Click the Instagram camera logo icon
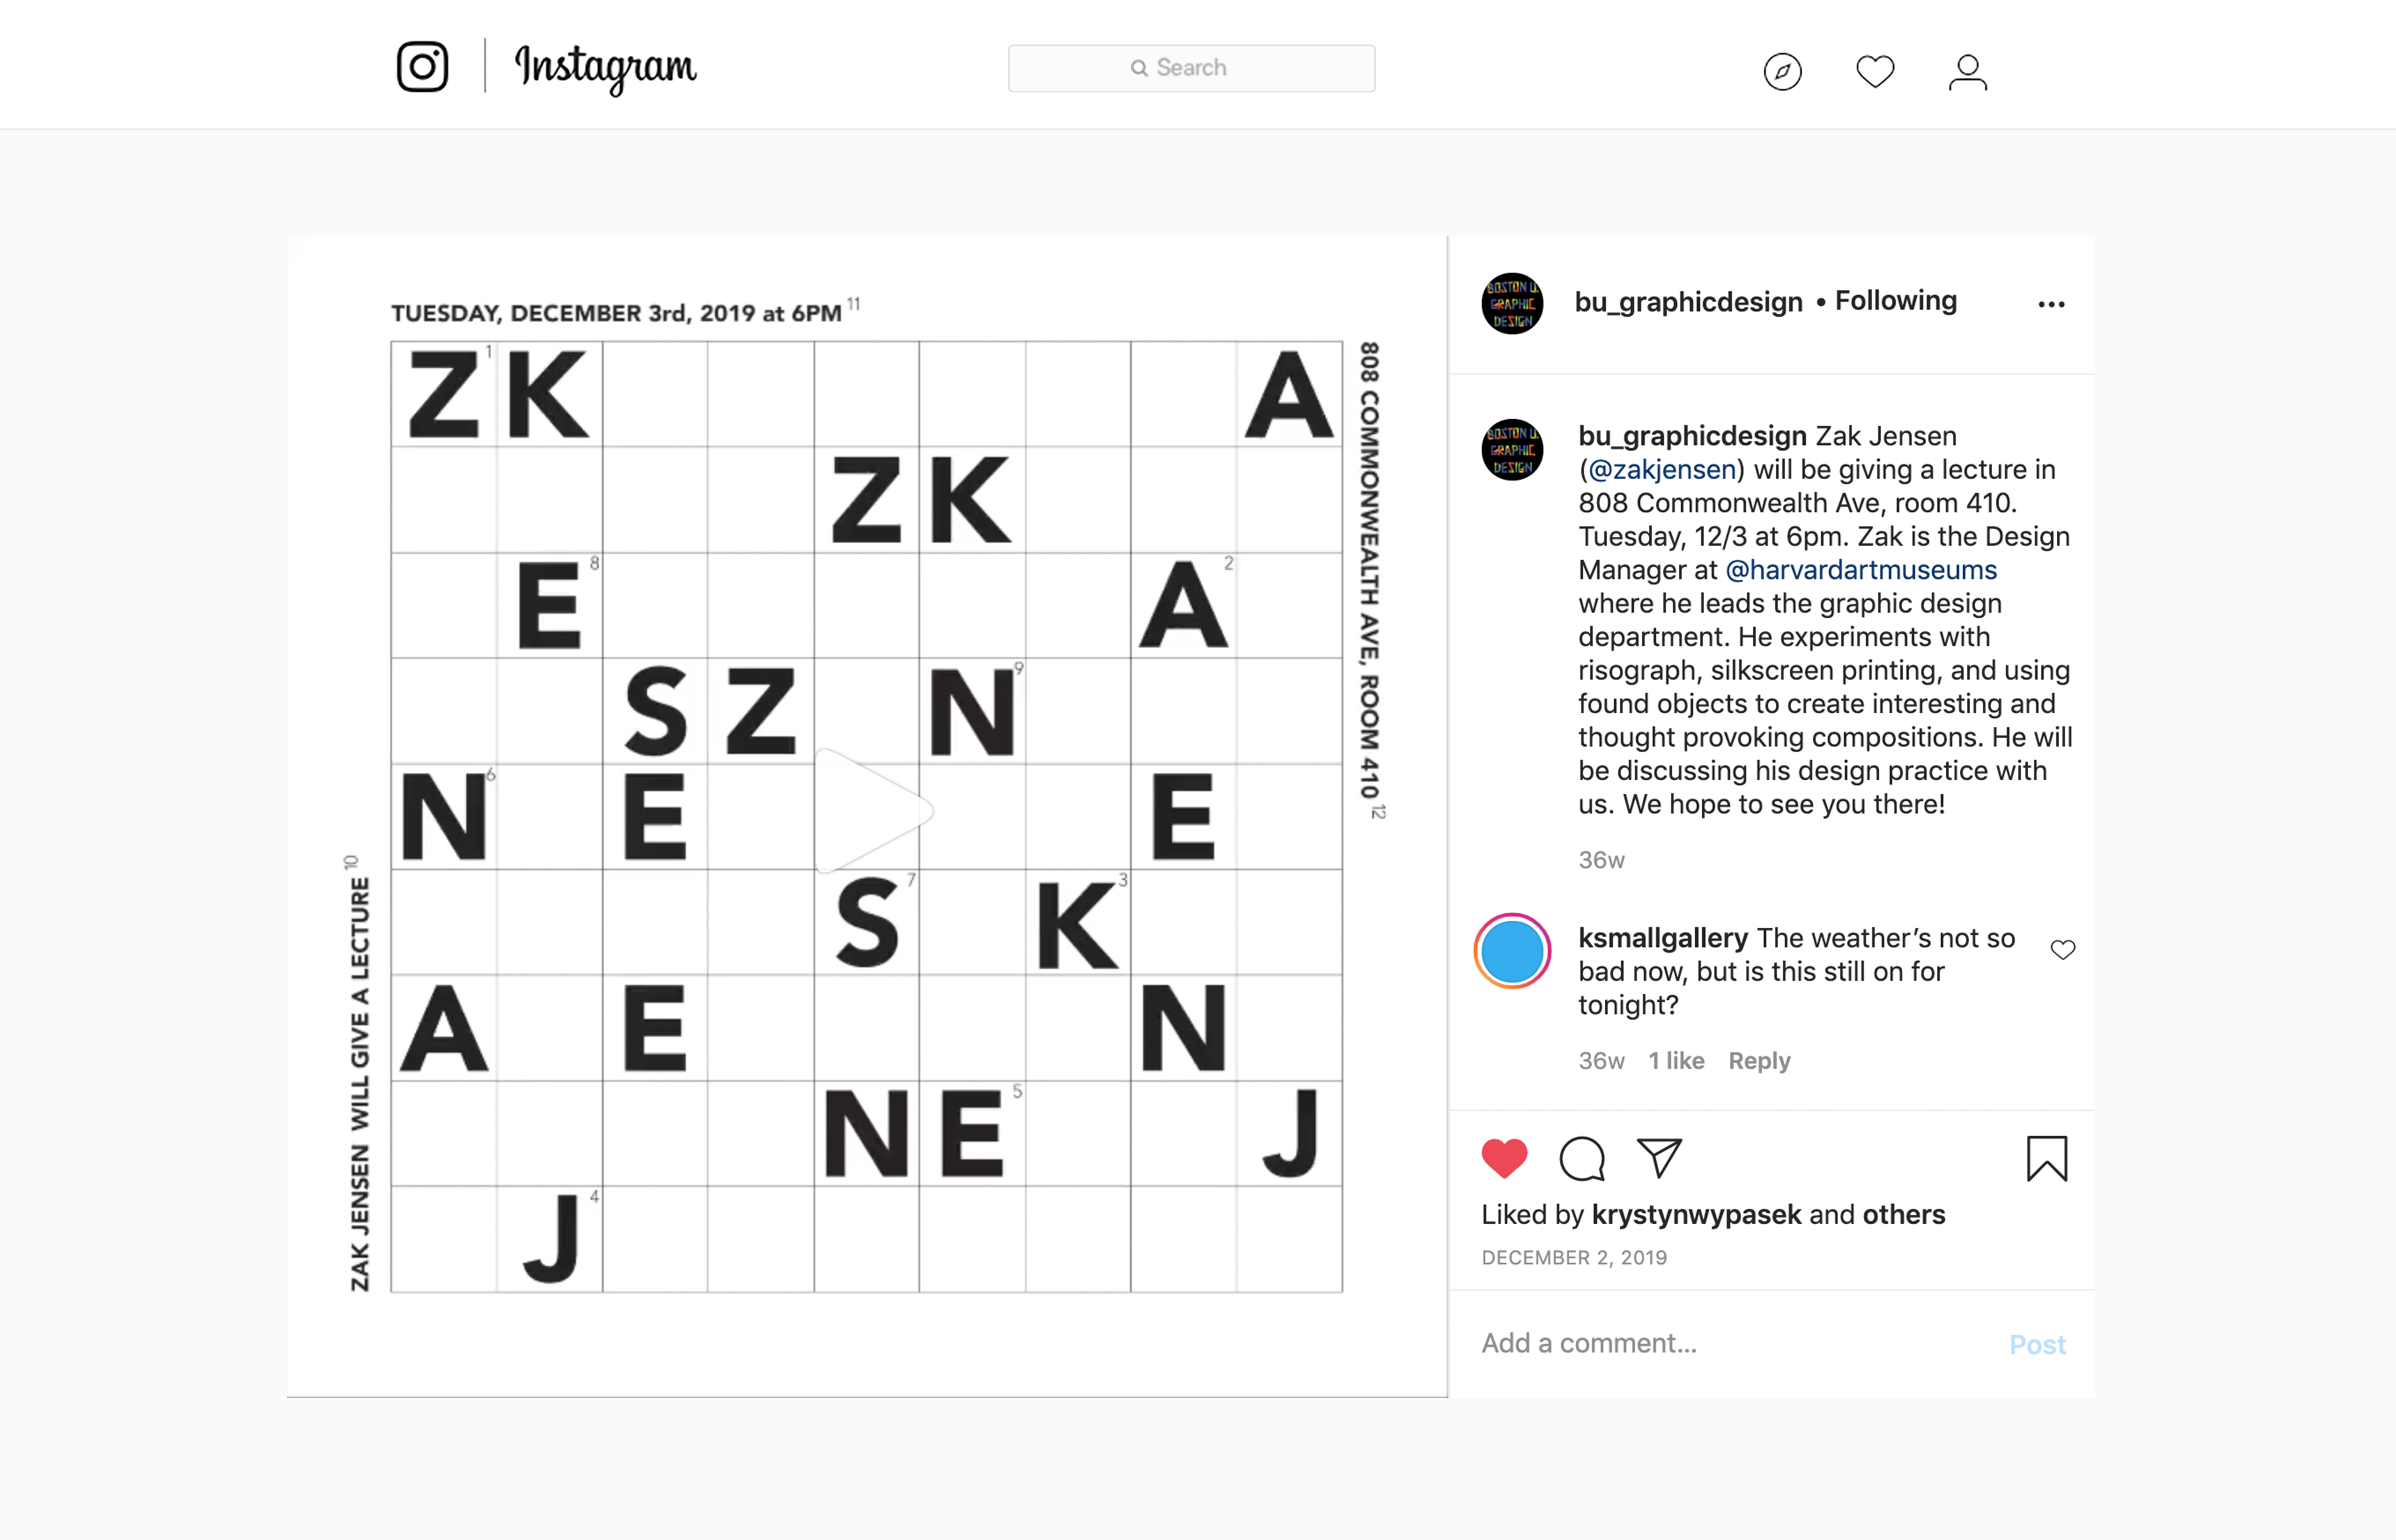 coord(422,67)
